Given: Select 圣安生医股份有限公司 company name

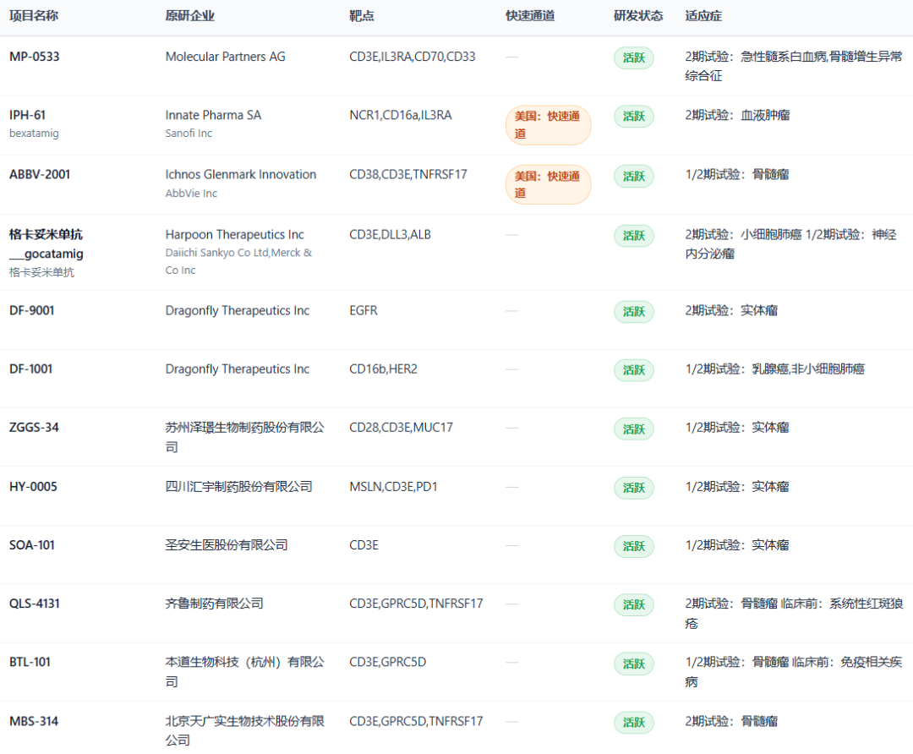Looking at the screenshot, I should [x=227, y=545].
